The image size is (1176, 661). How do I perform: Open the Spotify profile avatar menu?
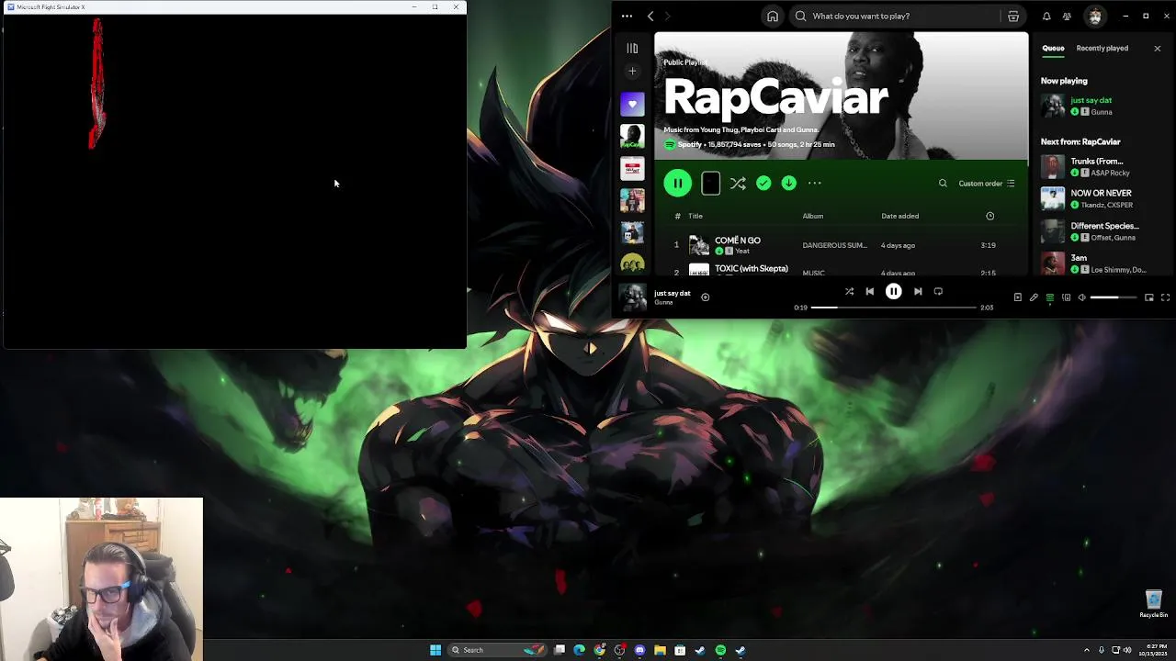point(1095,16)
